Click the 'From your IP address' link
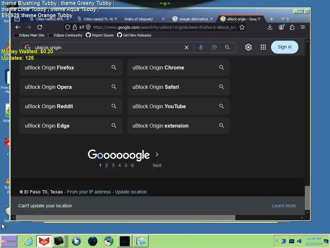The height and width of the screenshot is (248, 330). (89, 192)
